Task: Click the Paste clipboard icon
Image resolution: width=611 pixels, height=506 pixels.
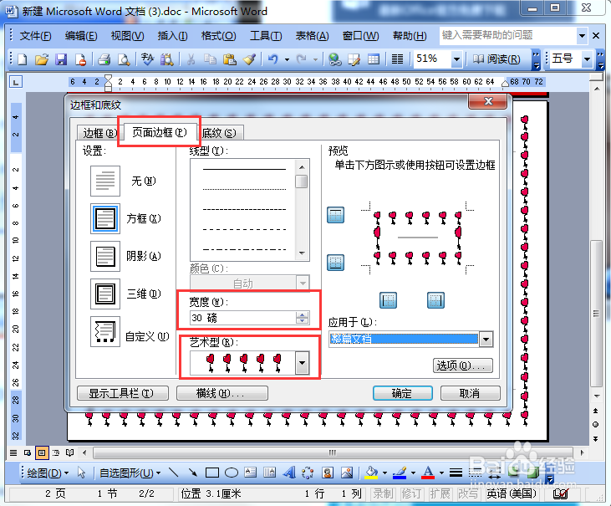Action: pyautogui.click(x=230, y=59)
